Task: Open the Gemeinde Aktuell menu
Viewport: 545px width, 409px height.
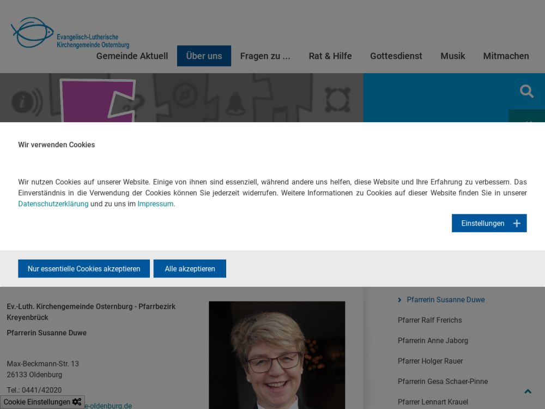Action: (132, 56)
